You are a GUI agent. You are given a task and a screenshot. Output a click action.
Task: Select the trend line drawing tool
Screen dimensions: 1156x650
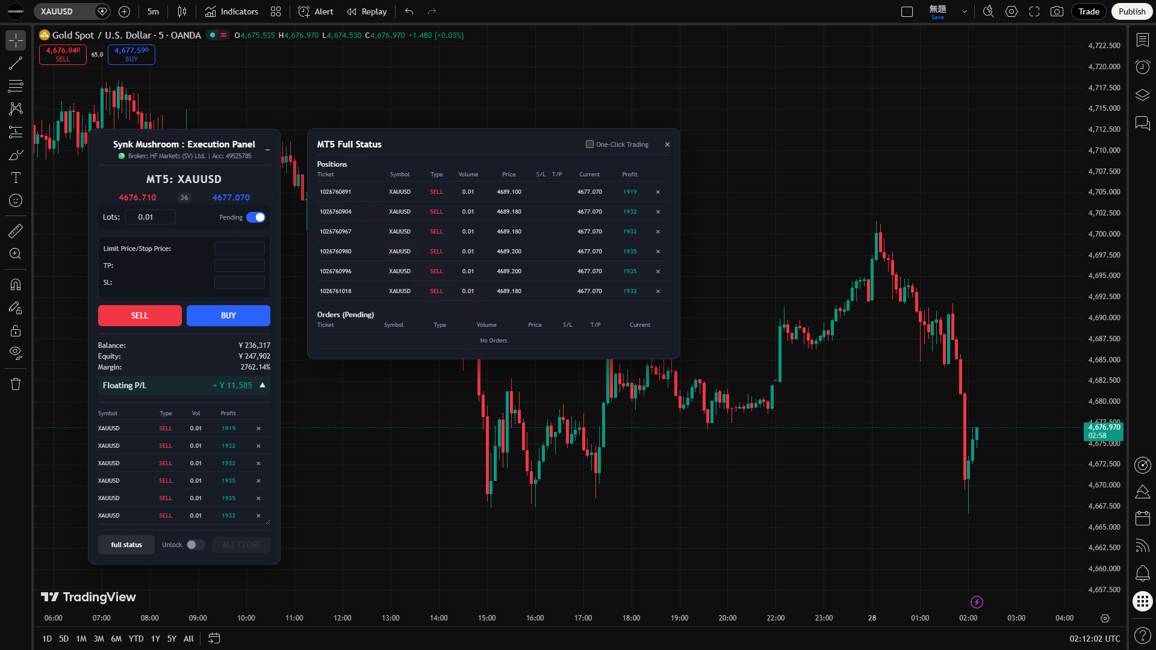[16, 63]
